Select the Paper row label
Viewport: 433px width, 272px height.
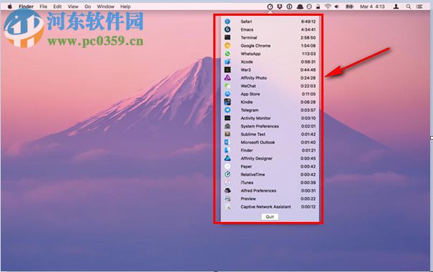(246, 167)
